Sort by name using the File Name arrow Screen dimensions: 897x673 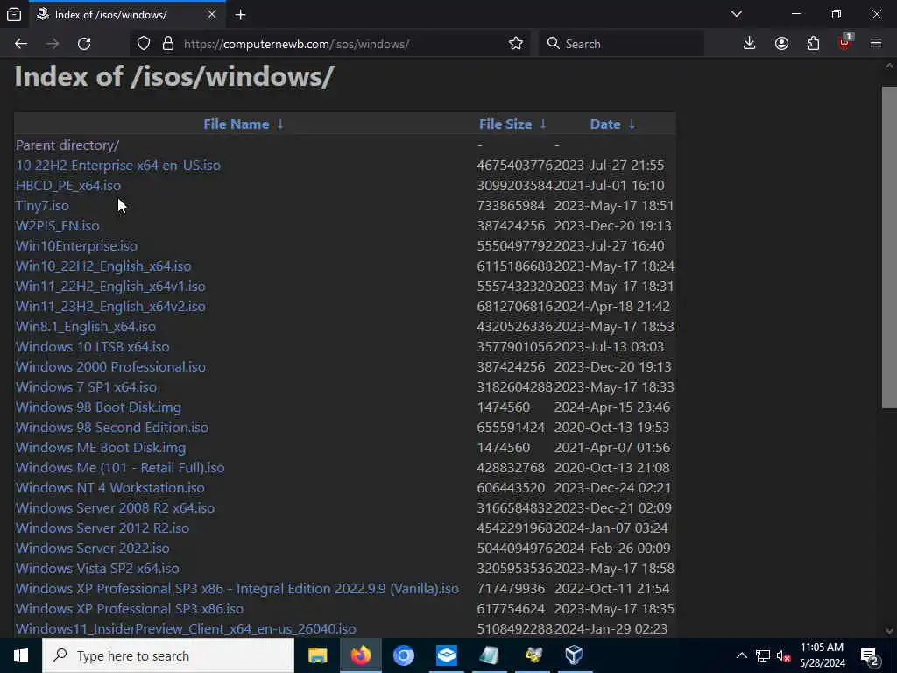coord(280,124)
